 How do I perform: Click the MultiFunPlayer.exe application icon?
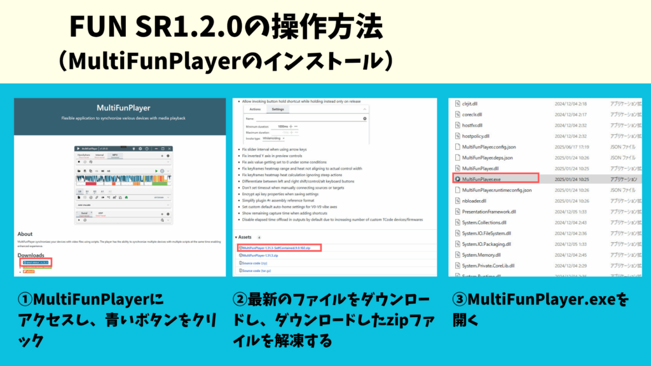coord(456,179)
